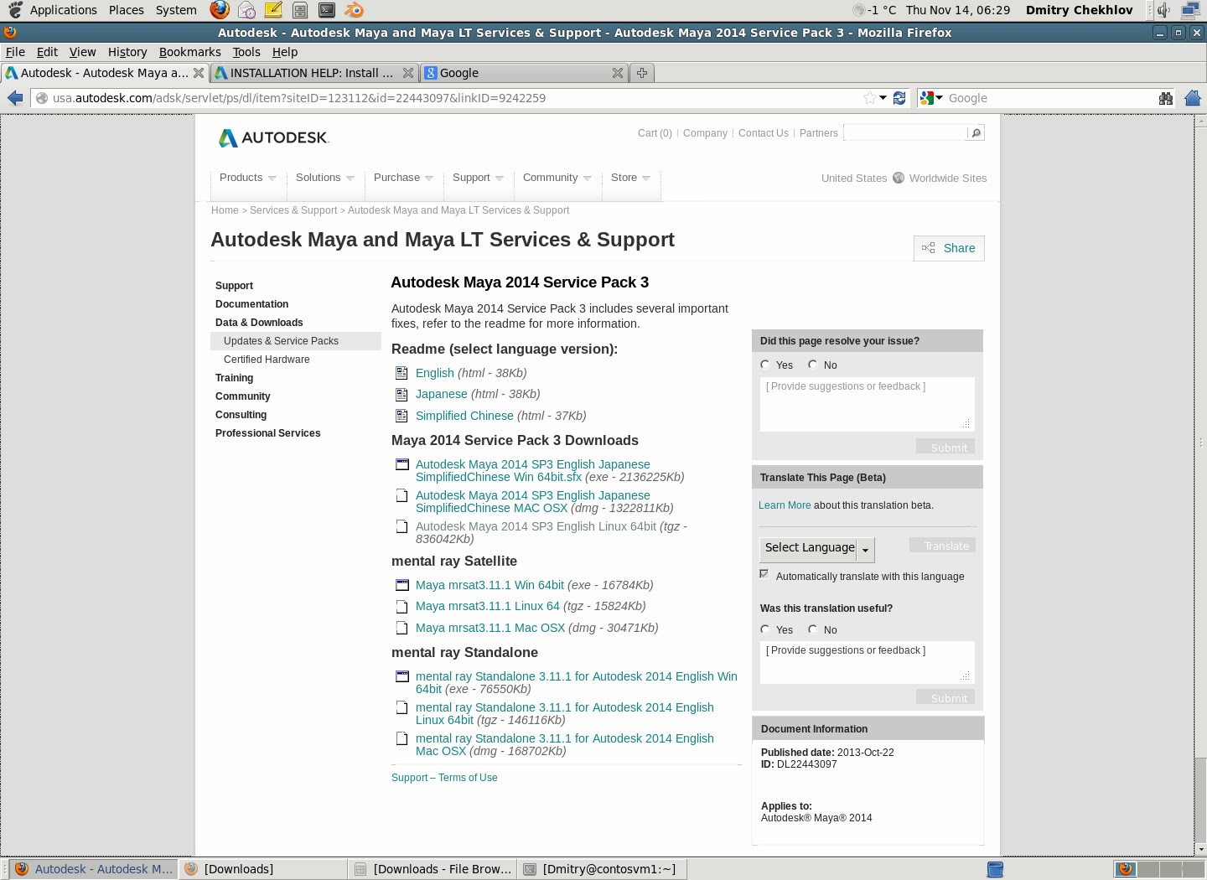Open the search engine selector dropdown
The image size is (1207, 880).
click(931, 98)
